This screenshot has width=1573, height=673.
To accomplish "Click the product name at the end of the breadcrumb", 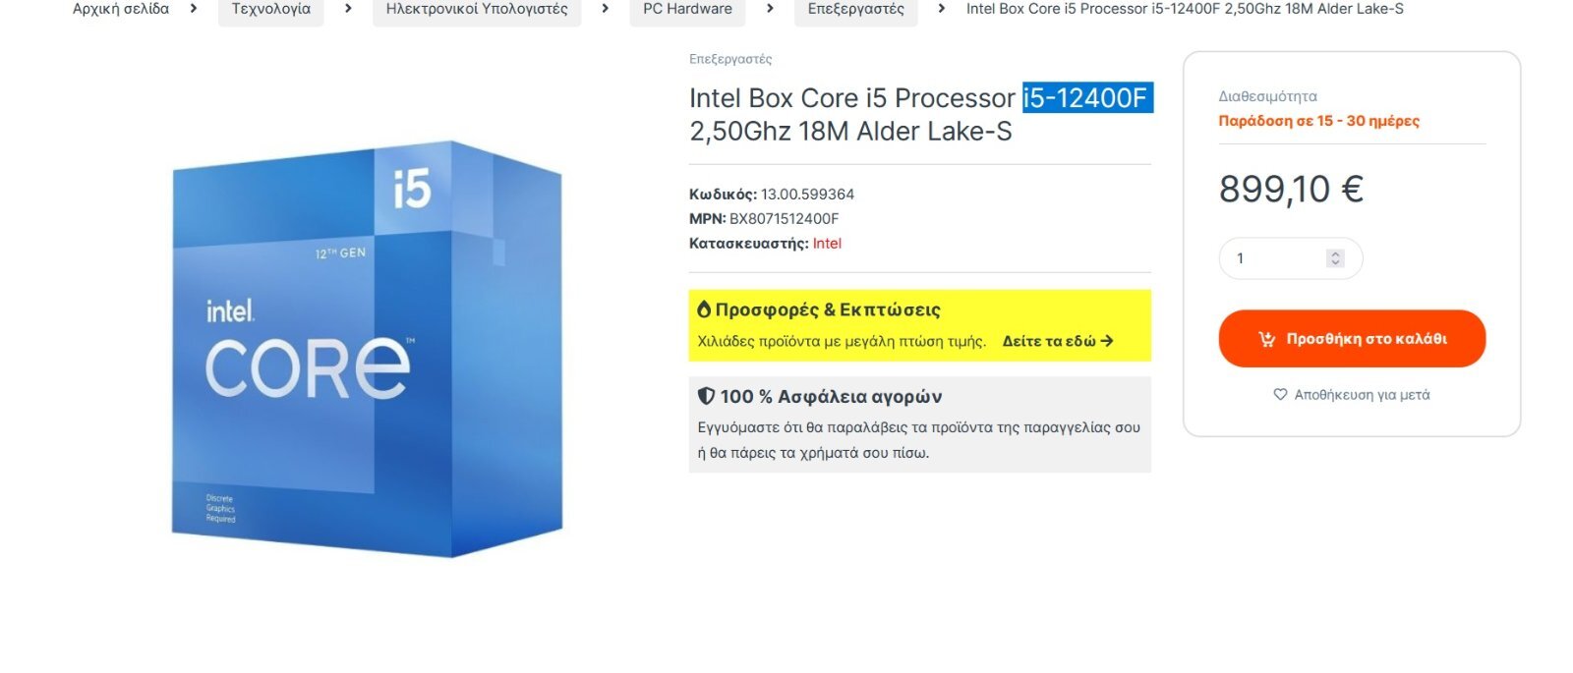I will tap(1185, 9).
